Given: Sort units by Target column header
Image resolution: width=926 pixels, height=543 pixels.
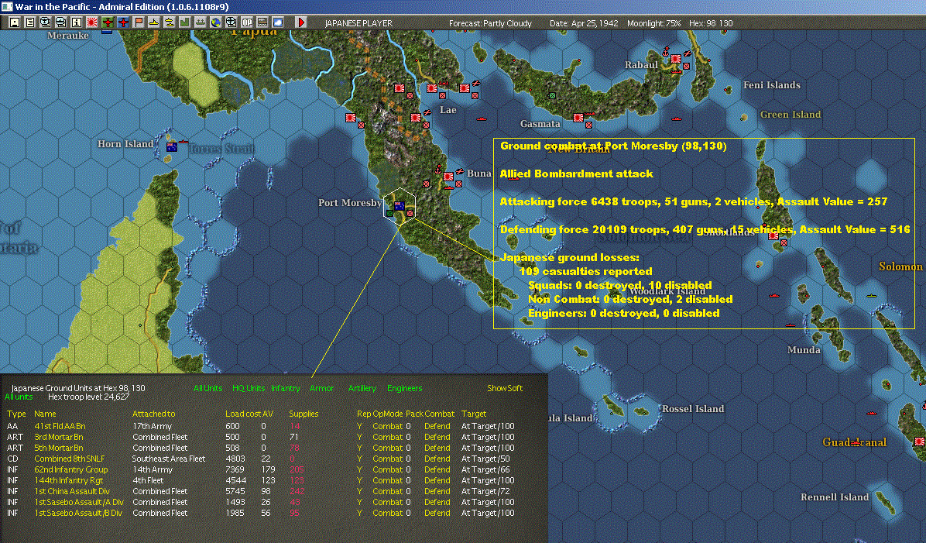Looking at the screenshot, I should point(474,414).
